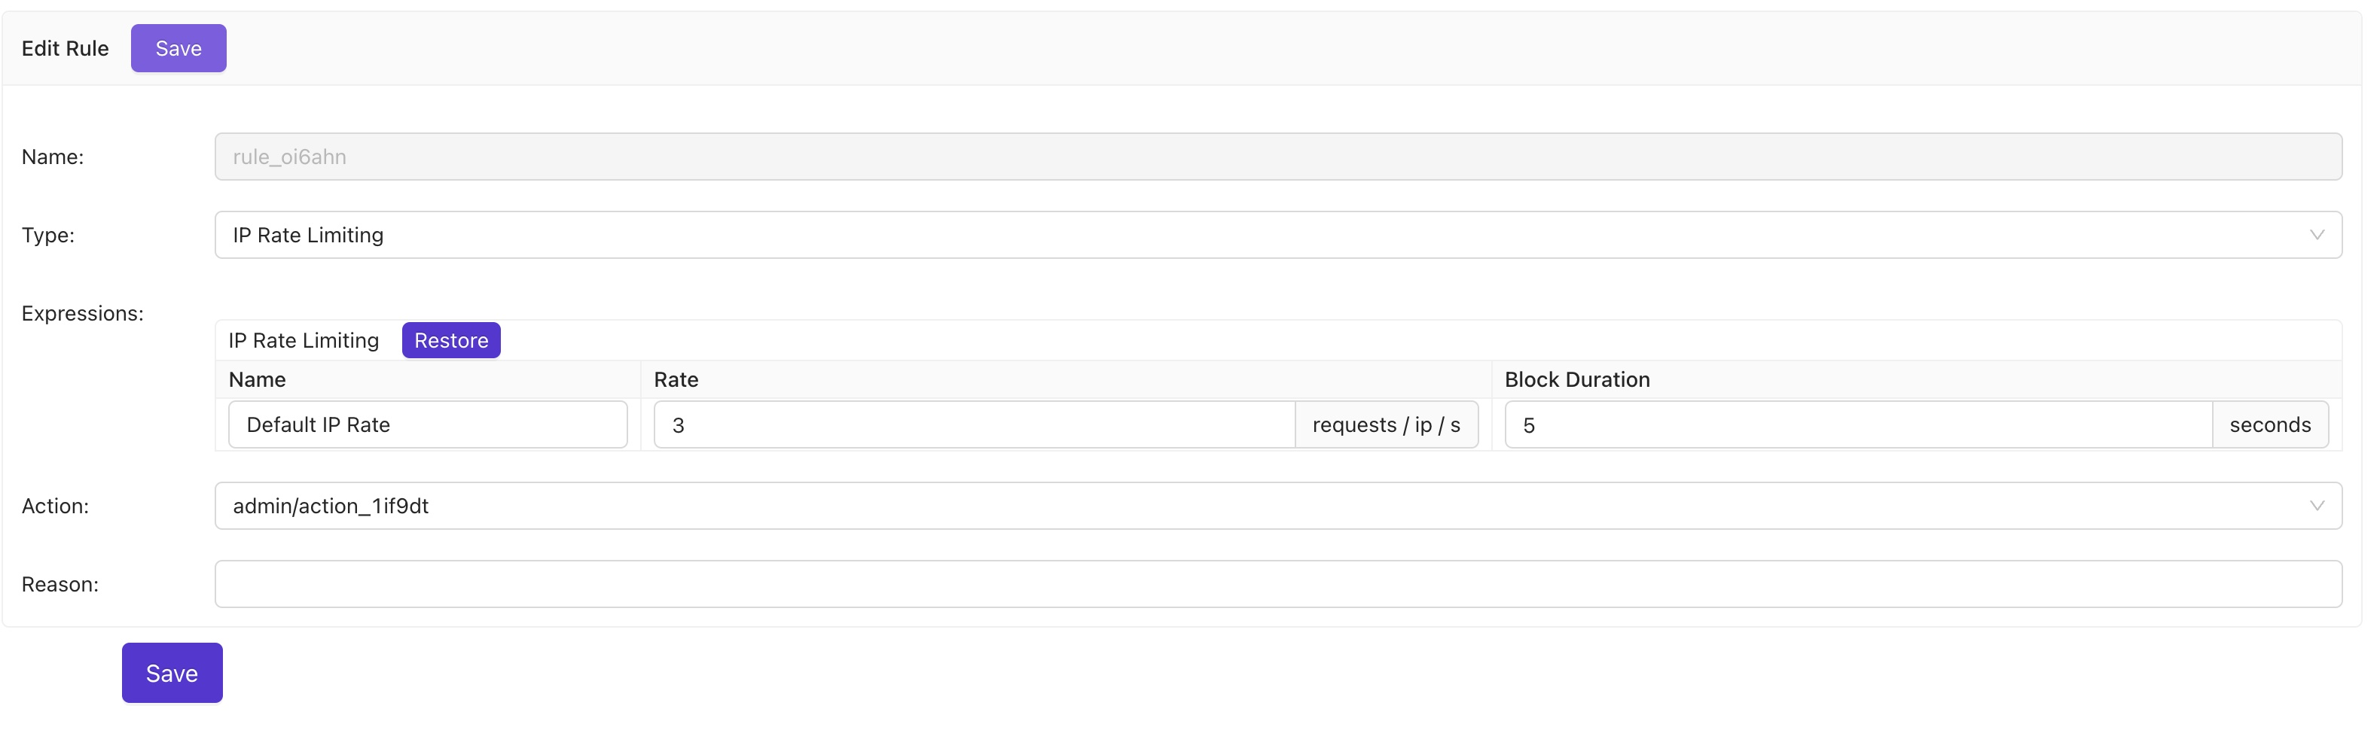Click the Name column header in expressions table
This screenshot has height=733, width=2380.
tap(257, 379)
